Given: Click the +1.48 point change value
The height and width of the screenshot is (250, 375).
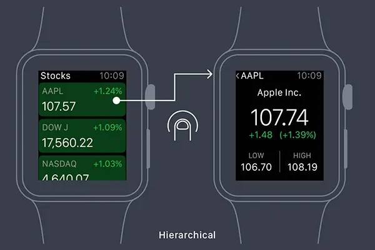Looking at the screenshot, I should [261, 135].
